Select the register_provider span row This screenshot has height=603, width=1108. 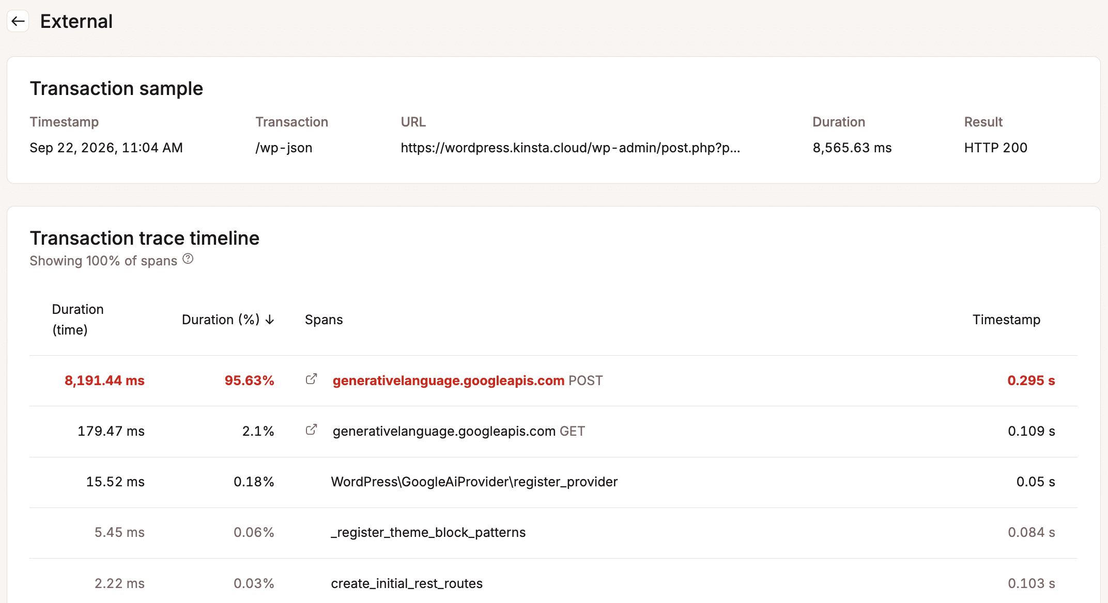point(553,482)
